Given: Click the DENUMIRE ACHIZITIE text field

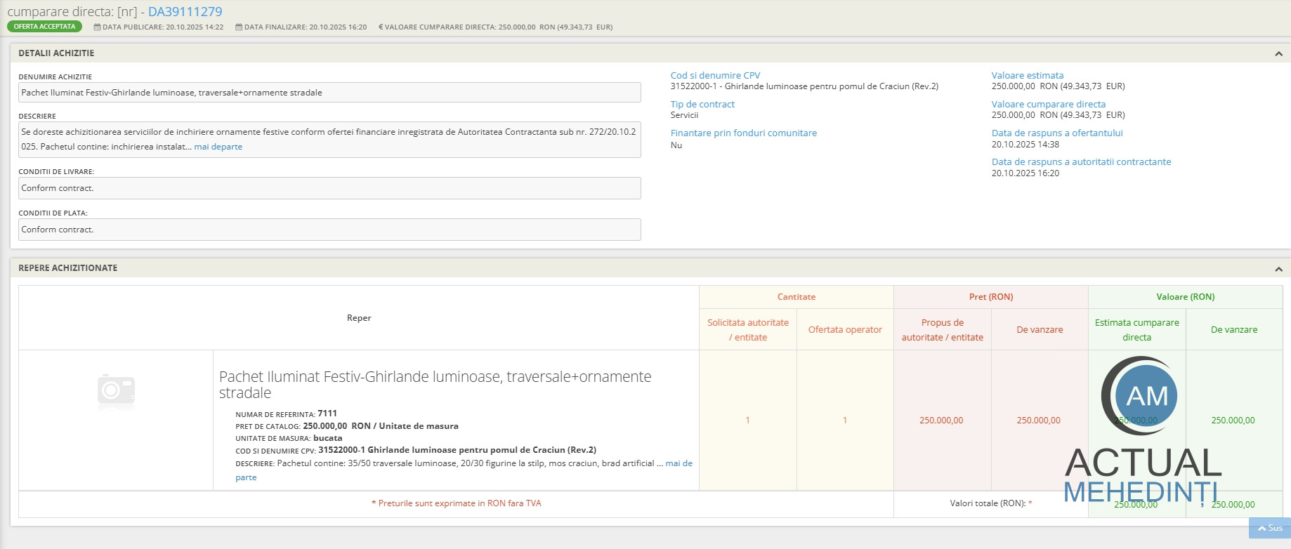Looking at the screenshot, I should (329, 93).
